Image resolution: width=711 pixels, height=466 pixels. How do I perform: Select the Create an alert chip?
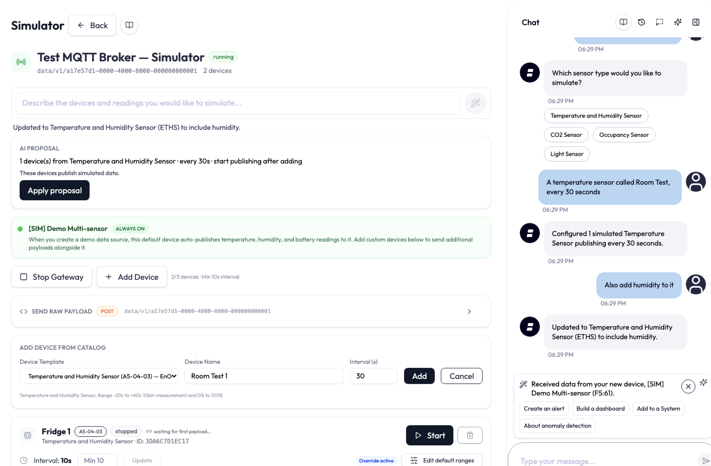click(x=544, y=409)
